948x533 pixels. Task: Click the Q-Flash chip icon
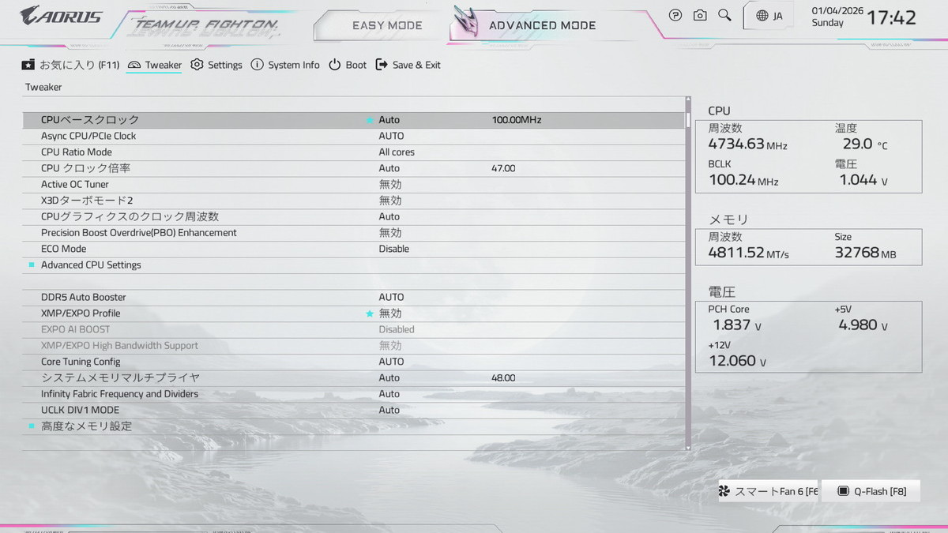pyautogui.click(x=843, y=491)
